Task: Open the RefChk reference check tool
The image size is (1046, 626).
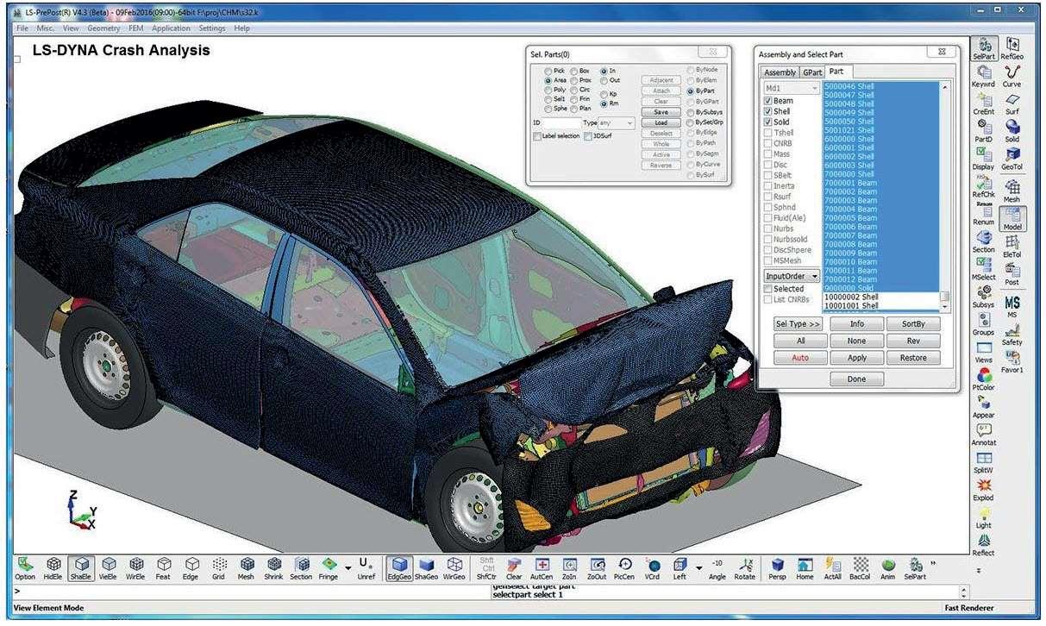Action: click(983, 187)
